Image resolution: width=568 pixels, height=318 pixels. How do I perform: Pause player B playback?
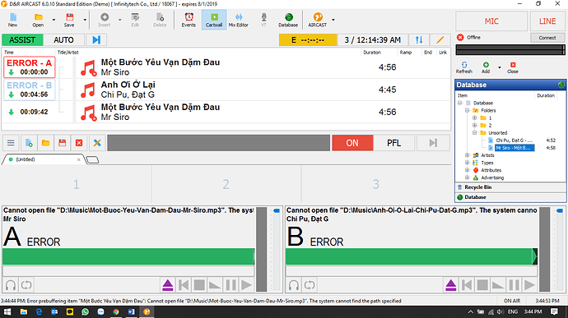click(514, 285)
